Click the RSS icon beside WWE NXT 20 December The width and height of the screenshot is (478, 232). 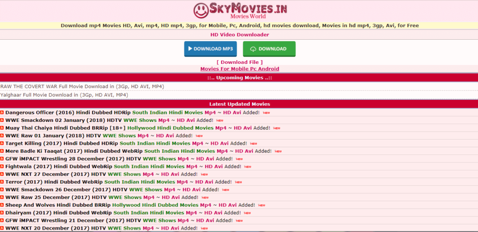pos(2,228)
